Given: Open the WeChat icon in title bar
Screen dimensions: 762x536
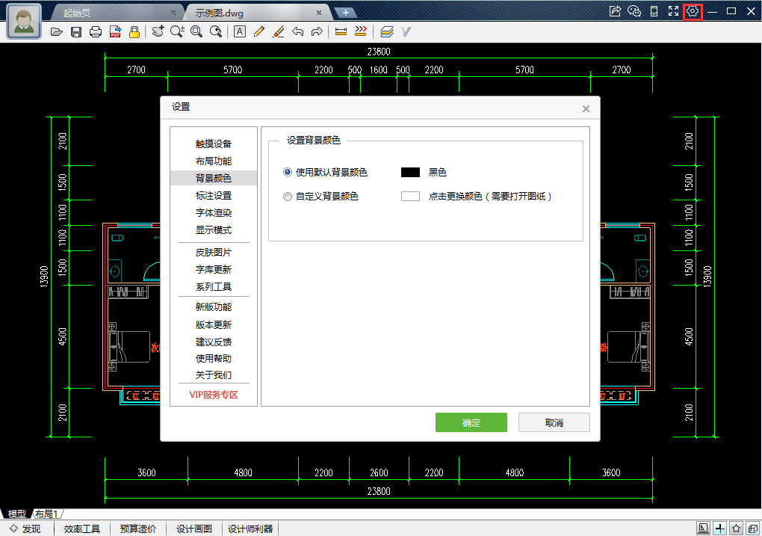Looking at the screenshot, I should [634, 11].
